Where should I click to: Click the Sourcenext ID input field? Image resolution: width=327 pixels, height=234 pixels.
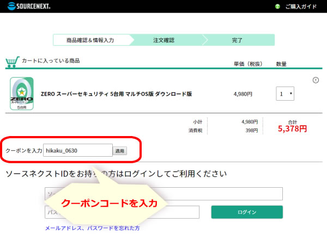point(163,194)
